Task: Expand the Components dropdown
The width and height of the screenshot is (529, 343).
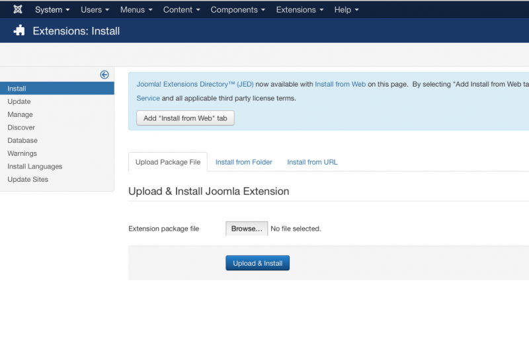Action: click(238, 10)
